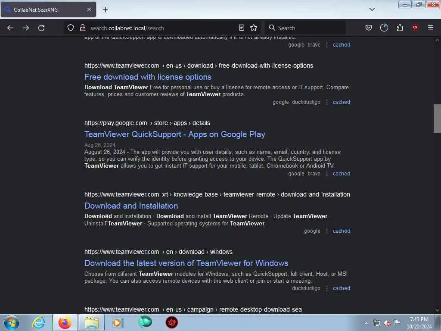Open Download latest TeamViewer for Windows result
The width and height of the screenshot is (441, 331).
pyautogui.click(x=186, y=263)
